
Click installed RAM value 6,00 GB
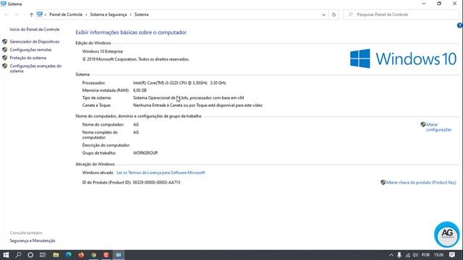point(140,90)
